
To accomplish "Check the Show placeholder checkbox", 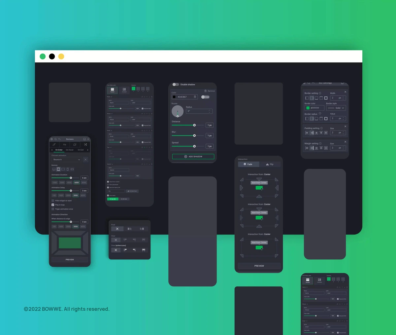I will 108,185.
